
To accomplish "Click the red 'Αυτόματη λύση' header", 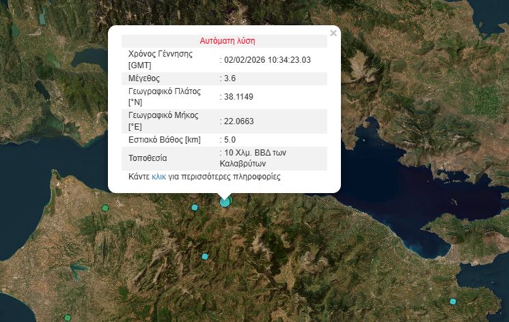I will click(228, 40).
